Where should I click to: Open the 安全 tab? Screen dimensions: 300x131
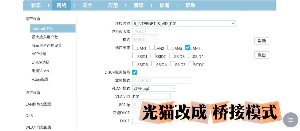pos(87,5)
